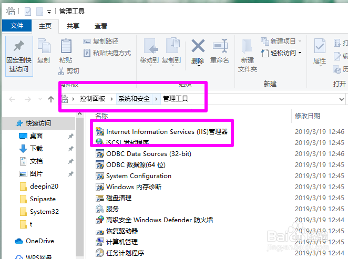Image resolution: width=348 pixels, height=259 pixels.
Task: Click the back navigation arrow
Action: (12, 99)
